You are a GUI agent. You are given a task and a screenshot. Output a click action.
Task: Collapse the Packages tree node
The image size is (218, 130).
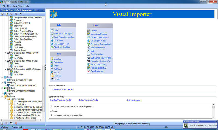[2, 96]
